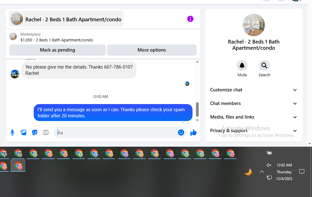Toggle Windows night light moon icon
This screenshot has width=312, height=197.
pos(248,172)
